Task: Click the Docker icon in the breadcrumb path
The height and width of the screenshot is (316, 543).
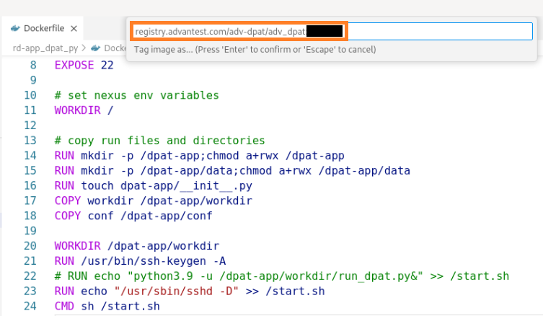Action: click(96, 48)
